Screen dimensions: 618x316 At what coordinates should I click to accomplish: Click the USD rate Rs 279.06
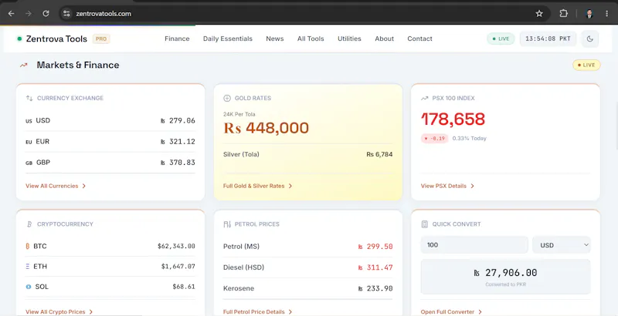[x=178, y=121]
